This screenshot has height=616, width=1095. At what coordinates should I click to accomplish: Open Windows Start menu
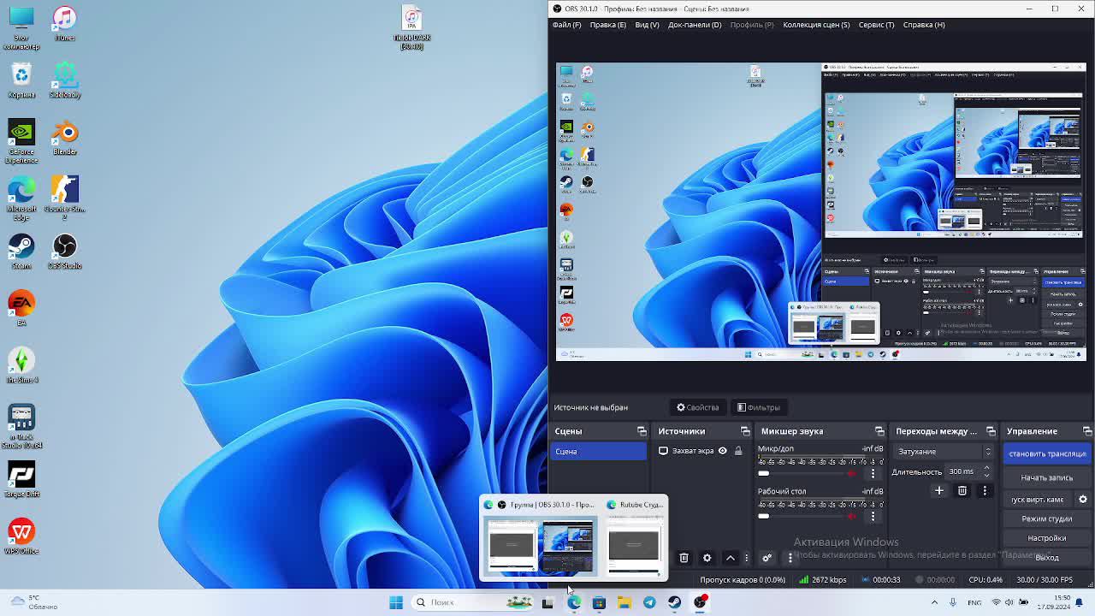click(x=395, y=602)
